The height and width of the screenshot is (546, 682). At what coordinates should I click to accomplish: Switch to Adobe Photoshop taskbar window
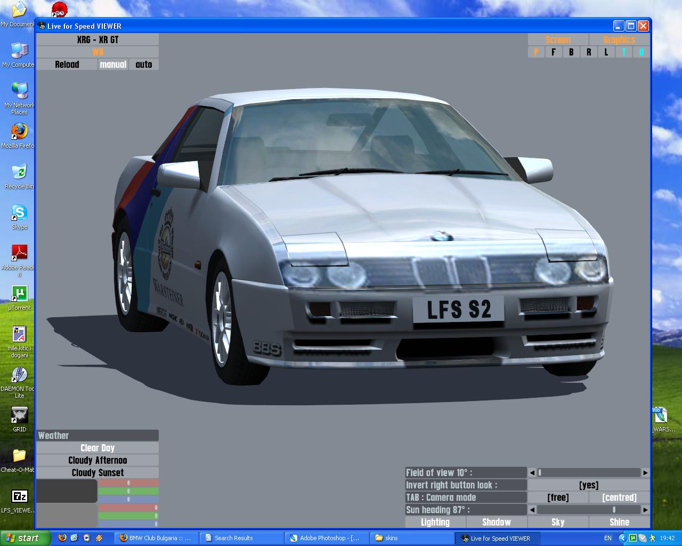(327, 538)
